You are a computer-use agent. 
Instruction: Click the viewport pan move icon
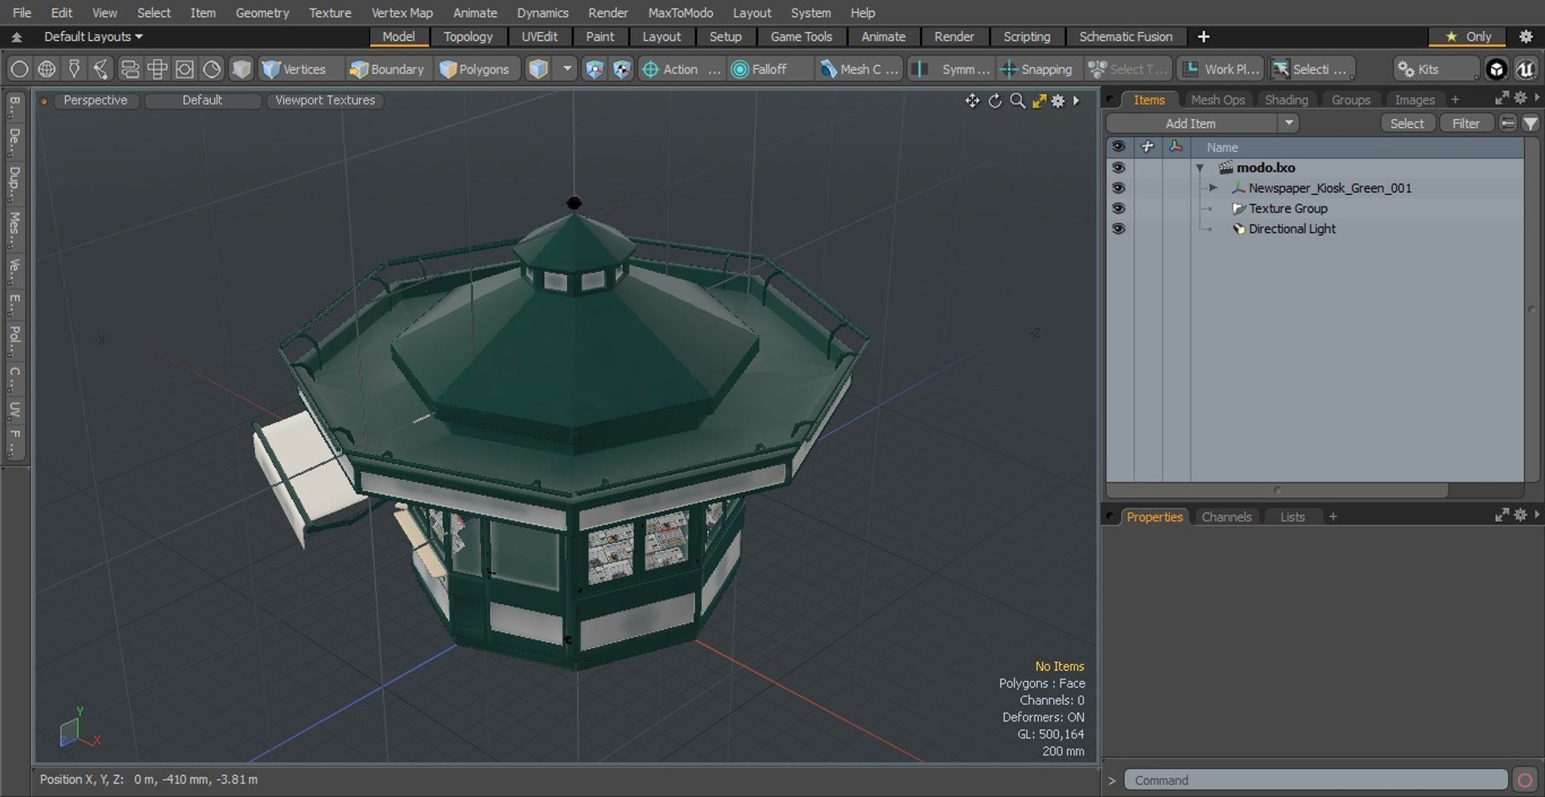(972, 101)
